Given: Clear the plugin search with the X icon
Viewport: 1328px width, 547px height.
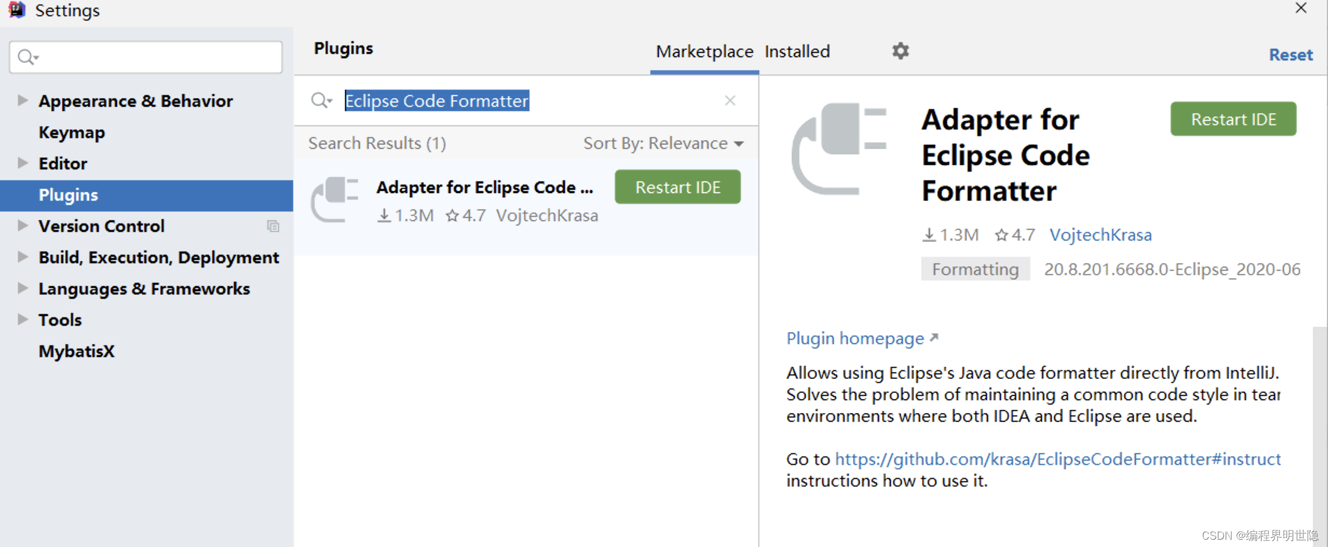Looking at the screenshot, I should (730, 101).
